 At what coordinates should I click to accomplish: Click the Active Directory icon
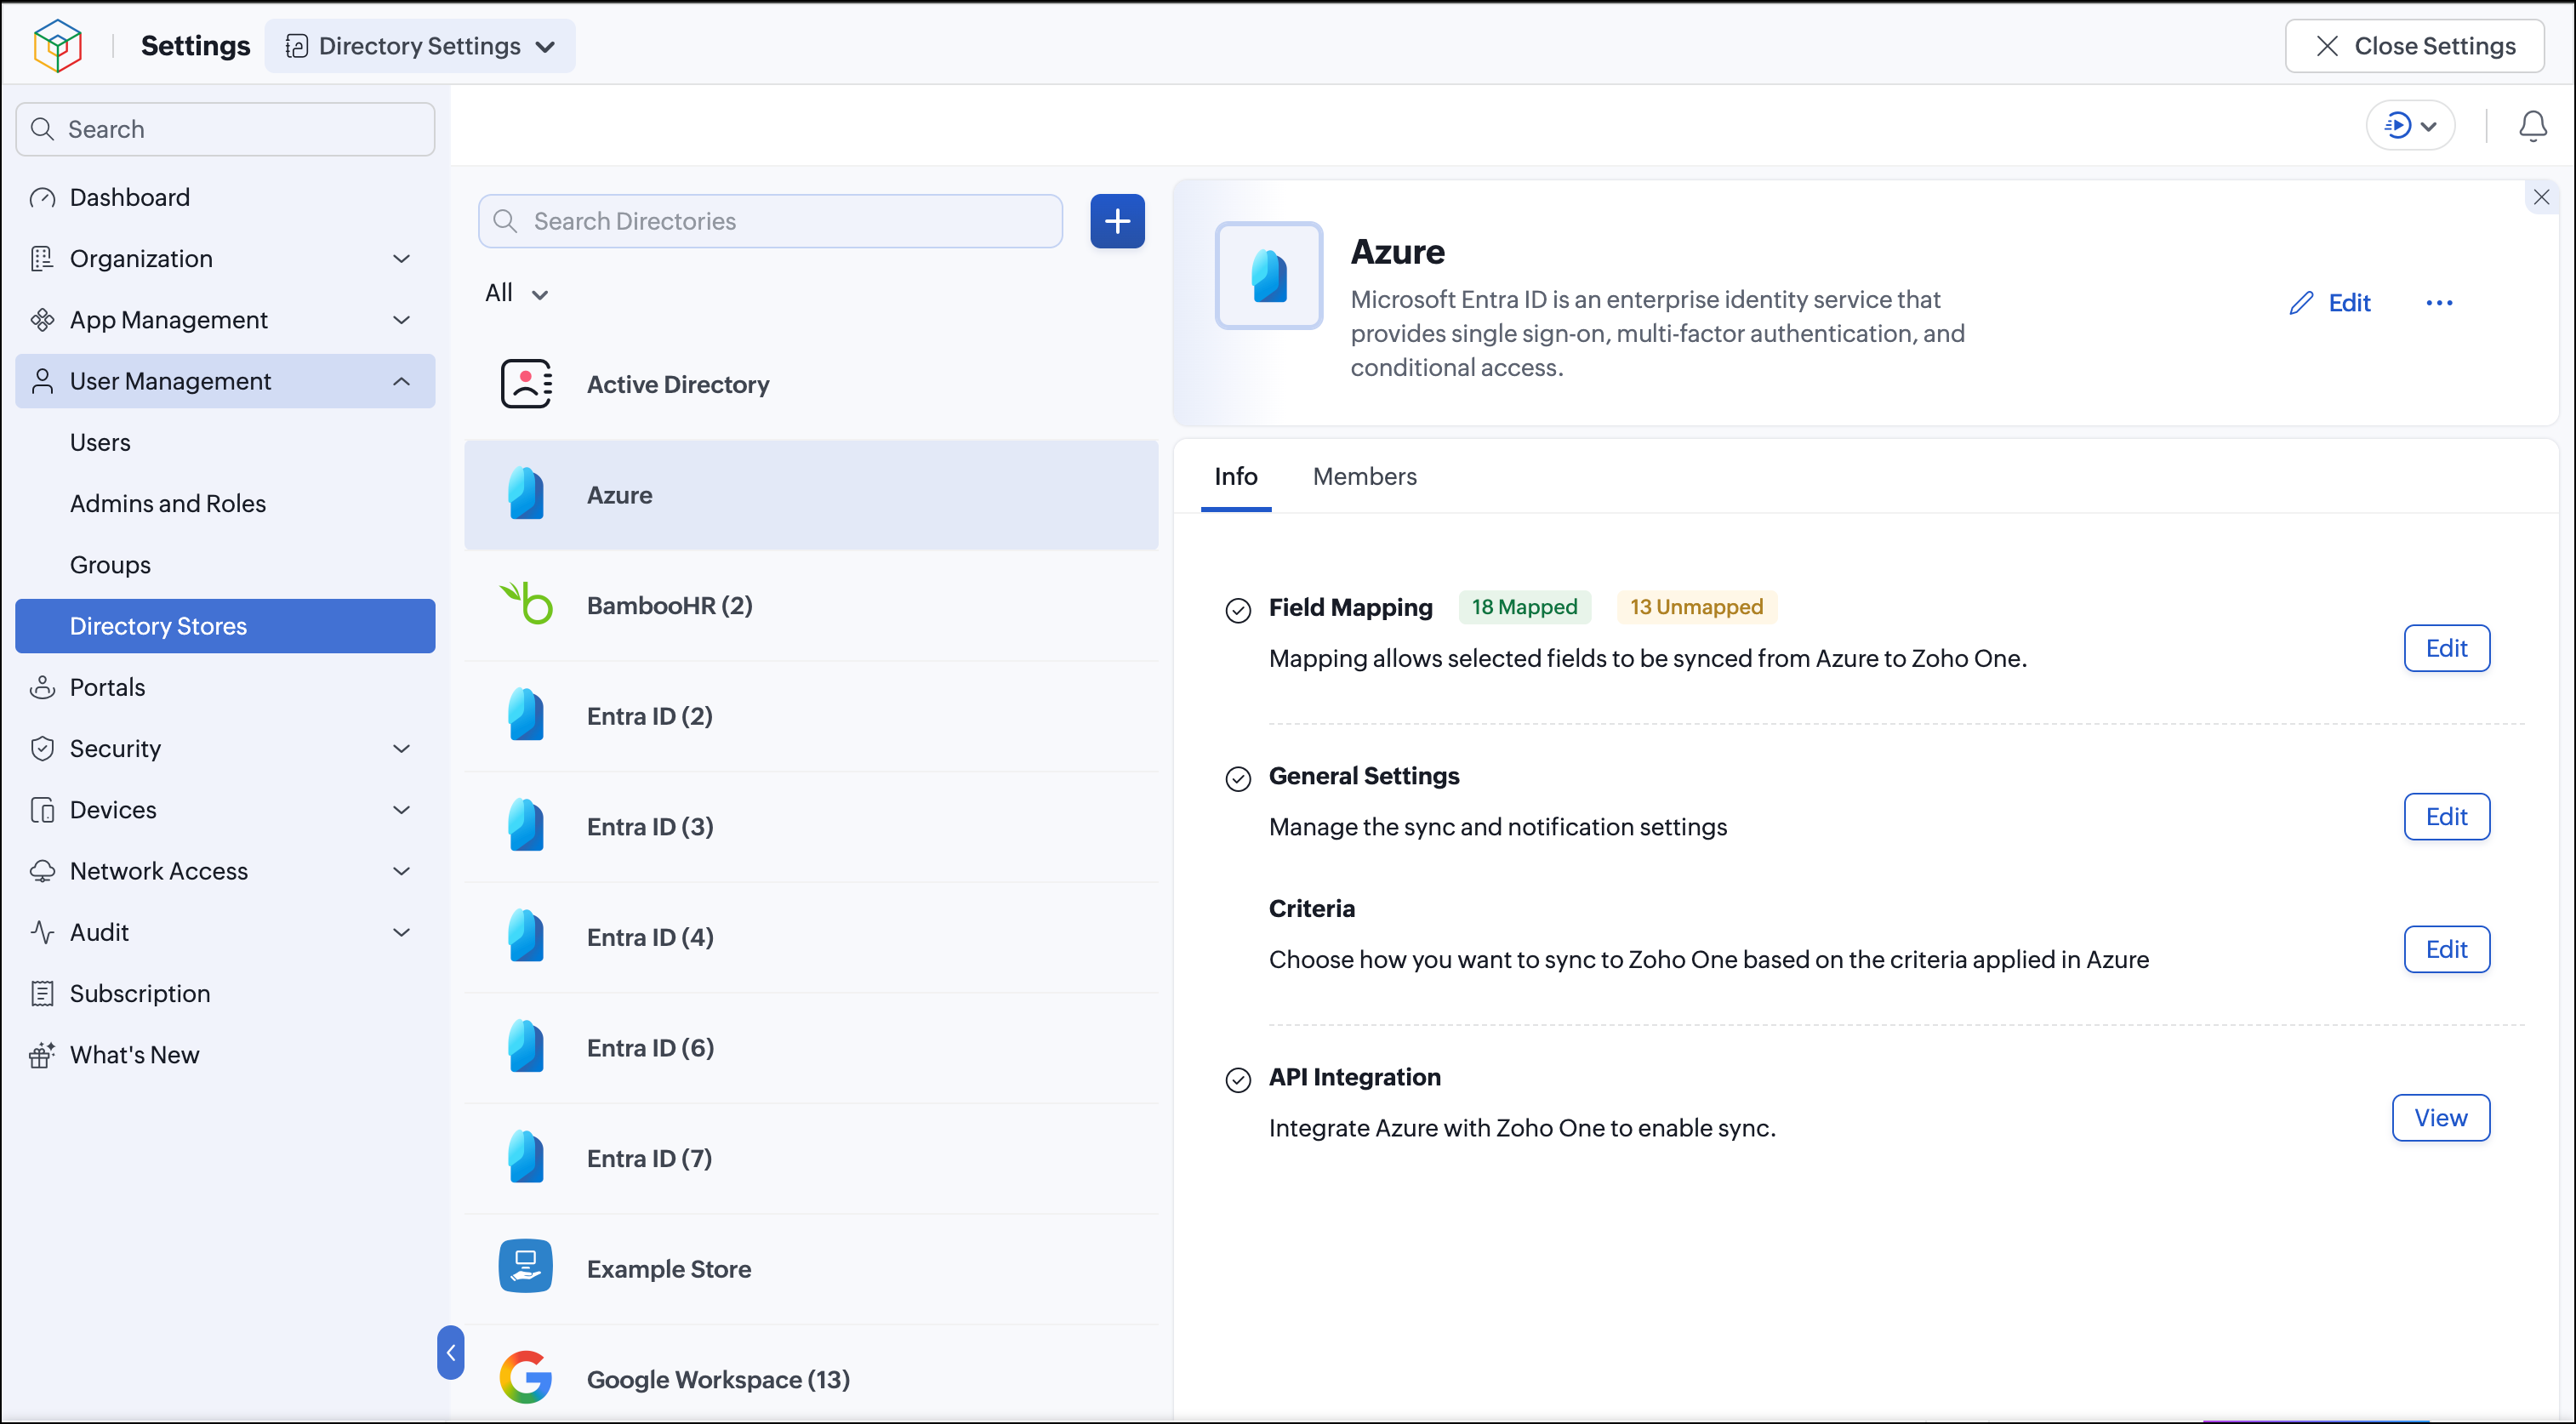point(526,384)
